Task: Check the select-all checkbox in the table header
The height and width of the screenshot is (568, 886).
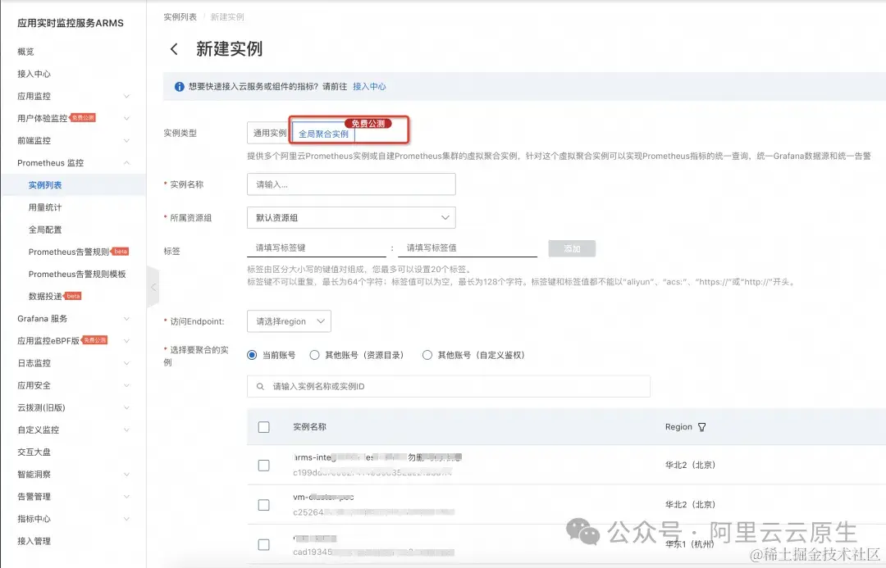Action: pyautogui.click(x=263, y=426)
